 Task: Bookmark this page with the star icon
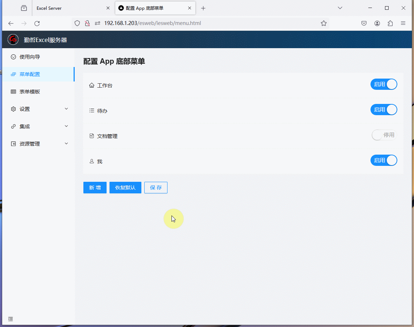coord(323,24)
